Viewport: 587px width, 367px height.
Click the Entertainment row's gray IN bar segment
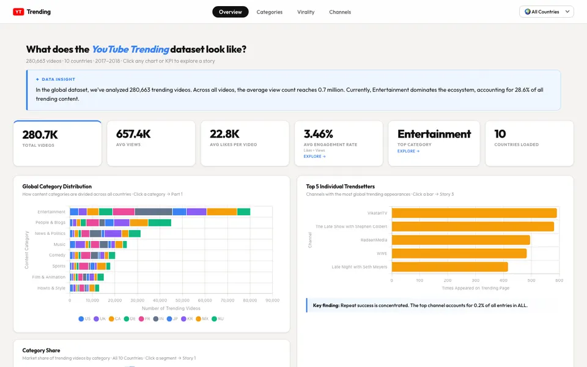click(153, 212)
